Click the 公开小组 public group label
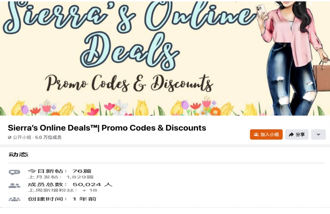330x214 pixels. click(22, 137)
